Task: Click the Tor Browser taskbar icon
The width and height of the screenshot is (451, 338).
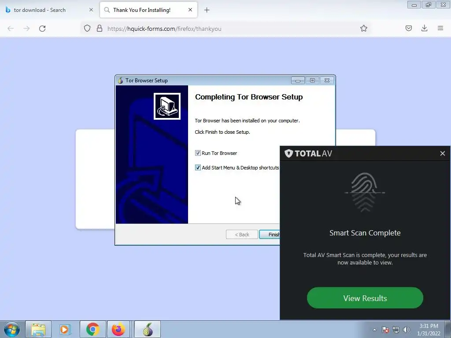Action: point(148,329)
